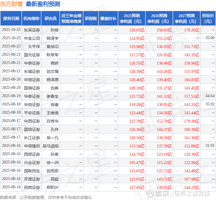The height and width of the screenshot is (200, 216).
Task: Select the 招商证券 institution cell
Action: click(32, 187)
